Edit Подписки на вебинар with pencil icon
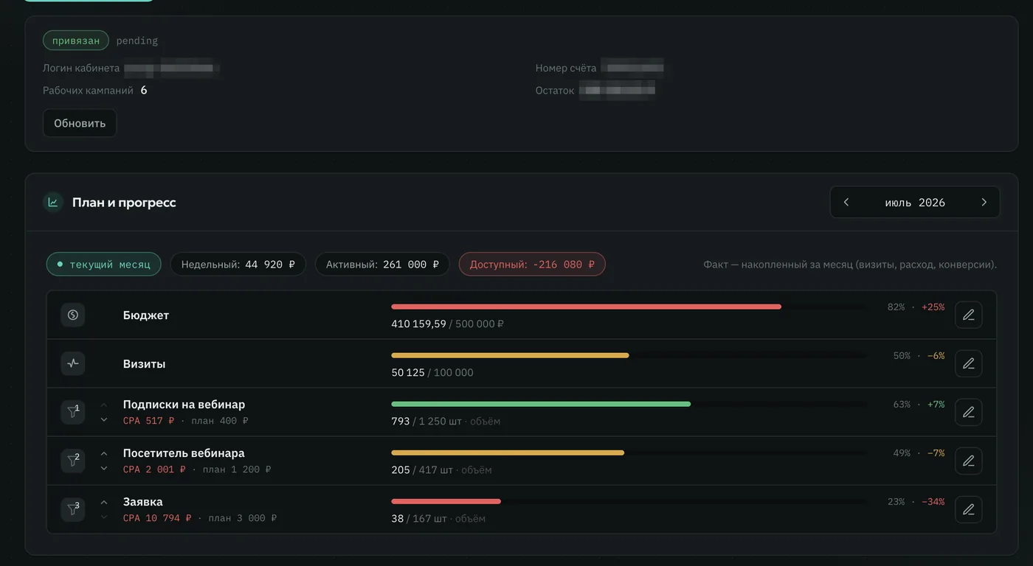This screenshot has height=566, width=1033. coord(968,412)
